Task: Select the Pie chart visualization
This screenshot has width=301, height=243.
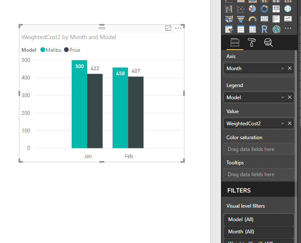Action: (253, 9)
